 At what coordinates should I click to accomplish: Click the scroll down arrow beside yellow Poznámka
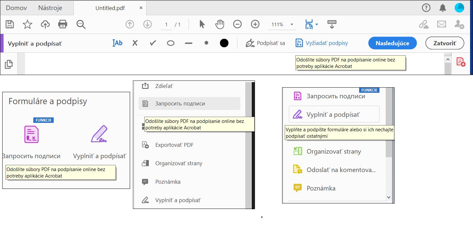click(x=389, y=197)
